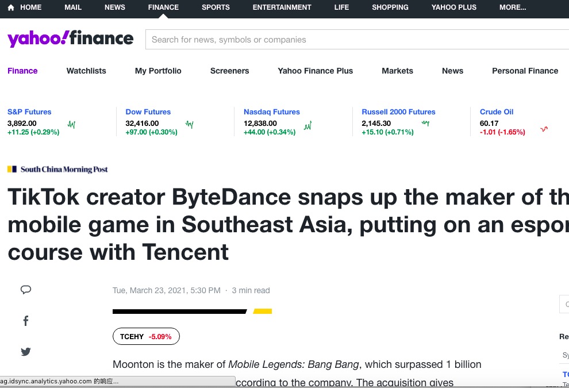Click Crude Oil change -1.01 (-1.65%)

(502, 132)
